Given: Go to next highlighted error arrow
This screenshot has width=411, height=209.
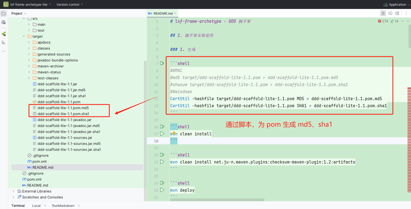Looking at the screenshot, I should 407,21.
